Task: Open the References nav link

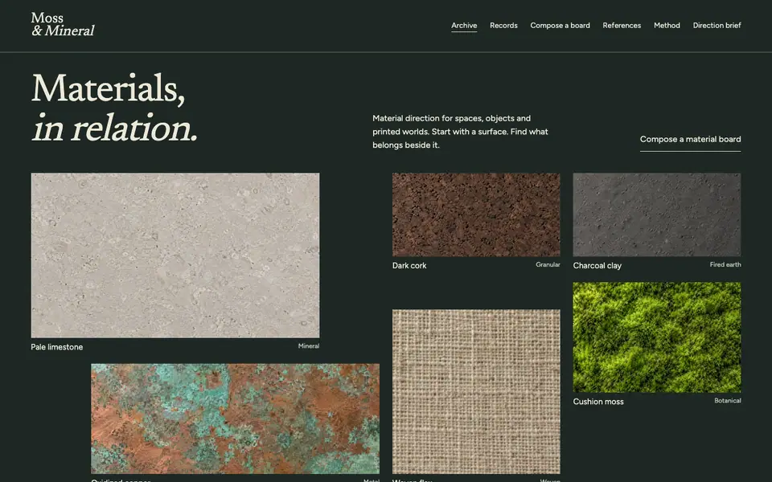Action: tap(622, 26)
